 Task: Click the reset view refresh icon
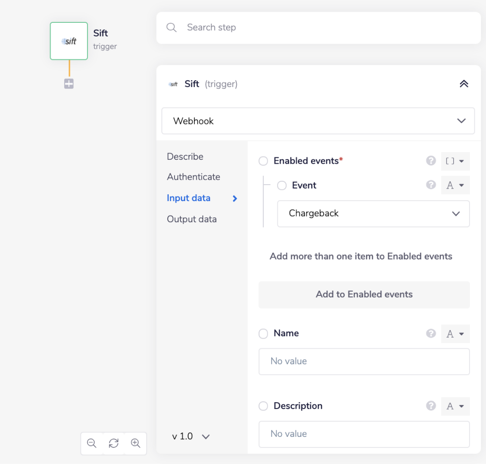point(114,443)
